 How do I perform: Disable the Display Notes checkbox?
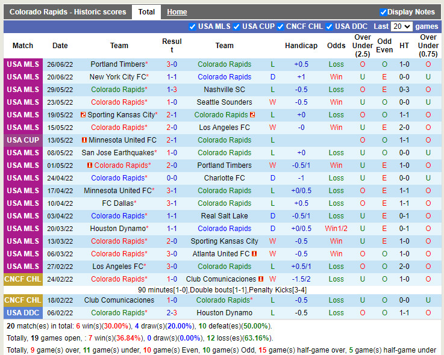tap(383, 12)
